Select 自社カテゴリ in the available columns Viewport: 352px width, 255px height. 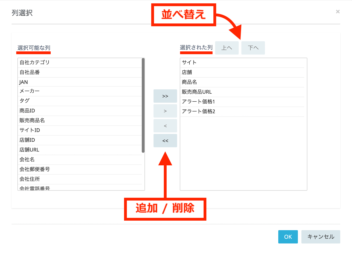pyautogui.click(x=34, y=63)
